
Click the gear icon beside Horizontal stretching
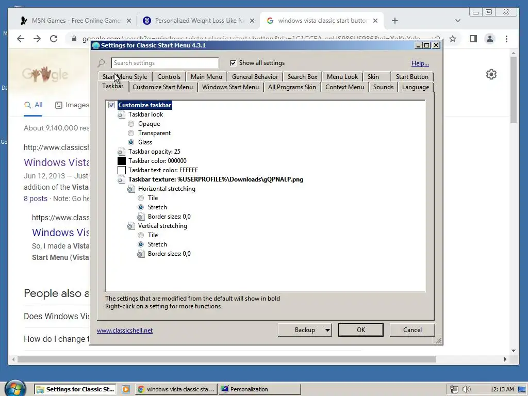pyautogui.click(x=131, y=189)
